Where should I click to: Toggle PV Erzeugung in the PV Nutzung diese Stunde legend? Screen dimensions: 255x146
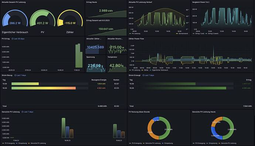point(137,143)
